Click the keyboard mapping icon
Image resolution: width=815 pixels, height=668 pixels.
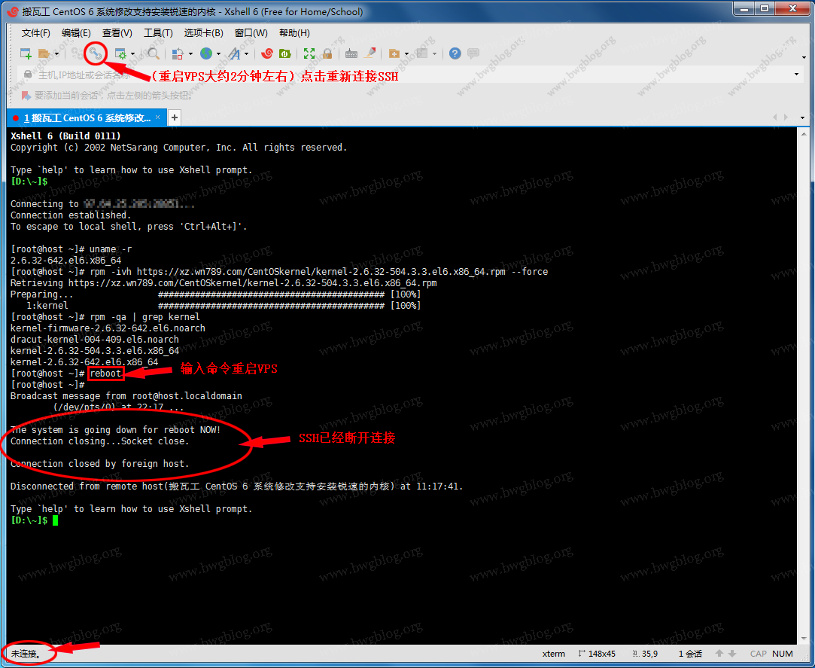pyautogui.click(x=351, y=53)
